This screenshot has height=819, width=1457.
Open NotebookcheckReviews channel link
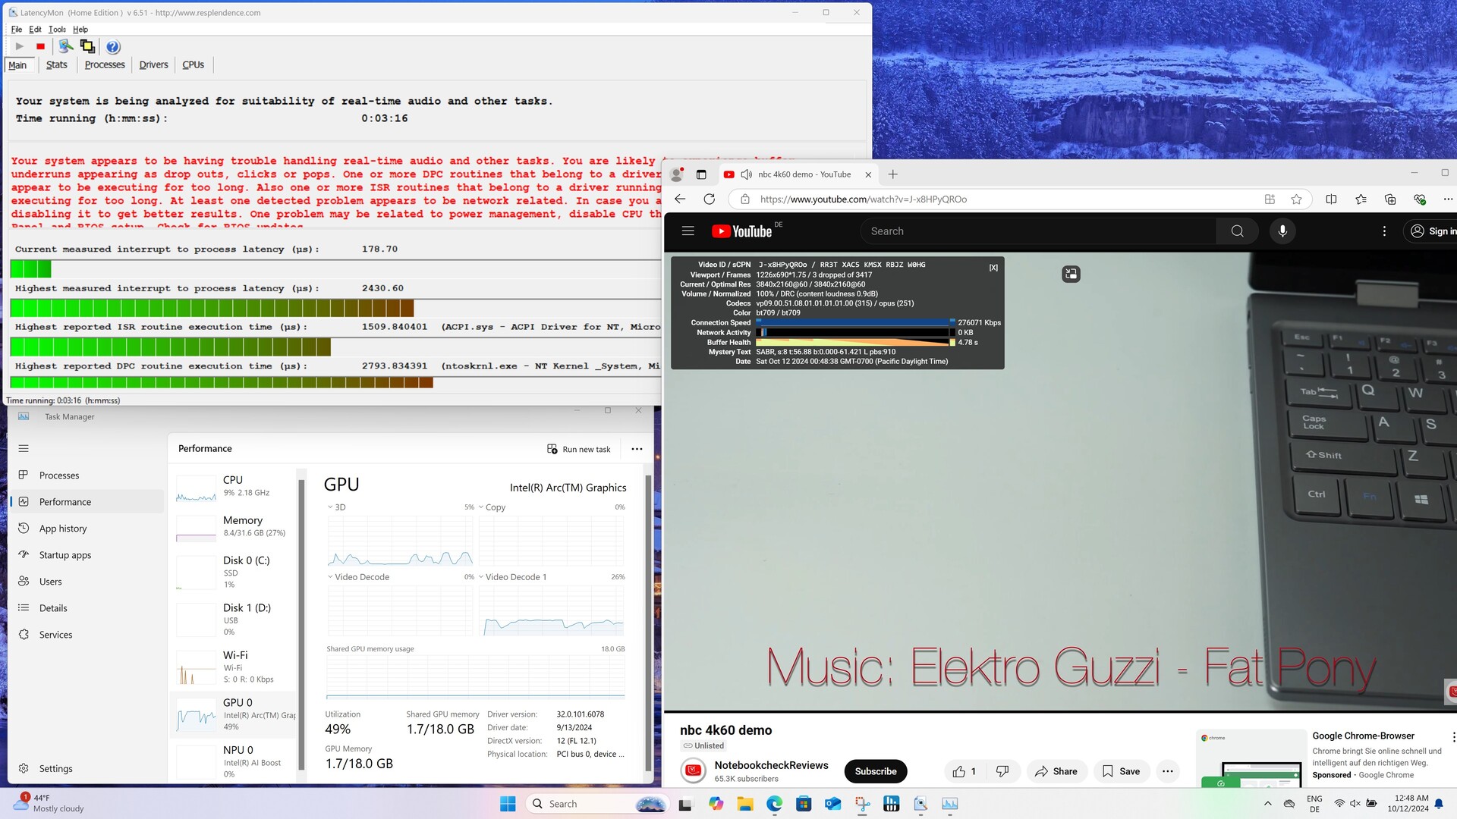pyautogui.click(x=771, y=765)
